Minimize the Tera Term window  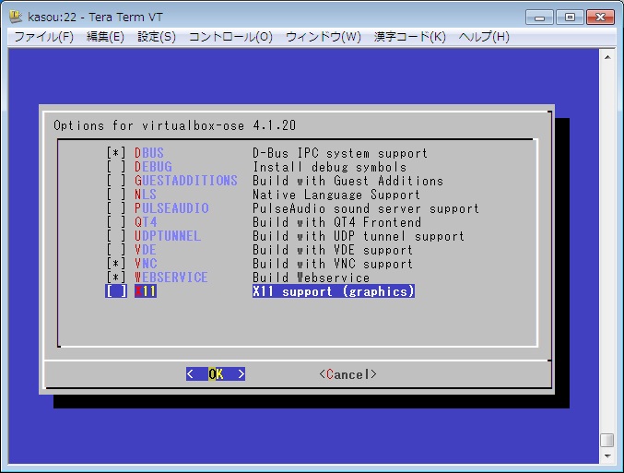point(539,18)
